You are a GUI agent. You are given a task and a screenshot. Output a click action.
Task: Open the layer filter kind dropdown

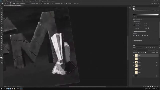coord(138,48)
